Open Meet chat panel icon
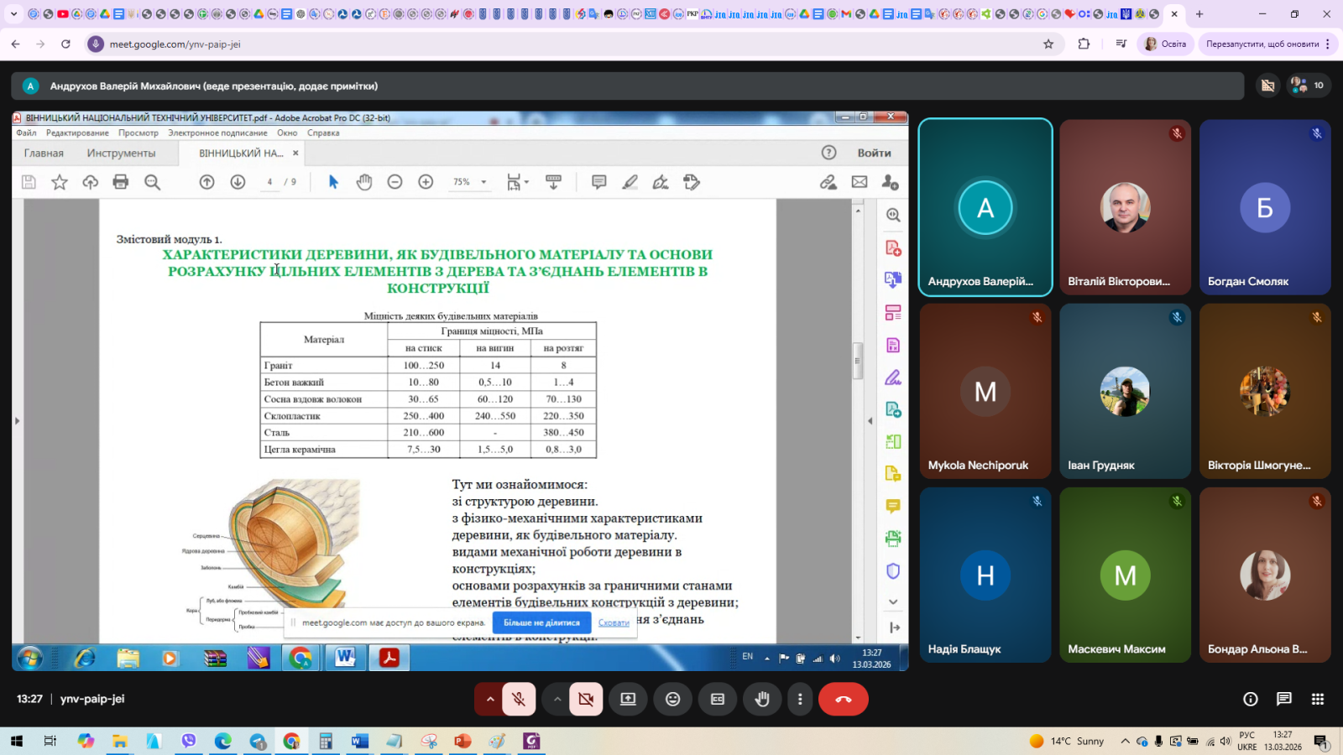 [1283, 699]
